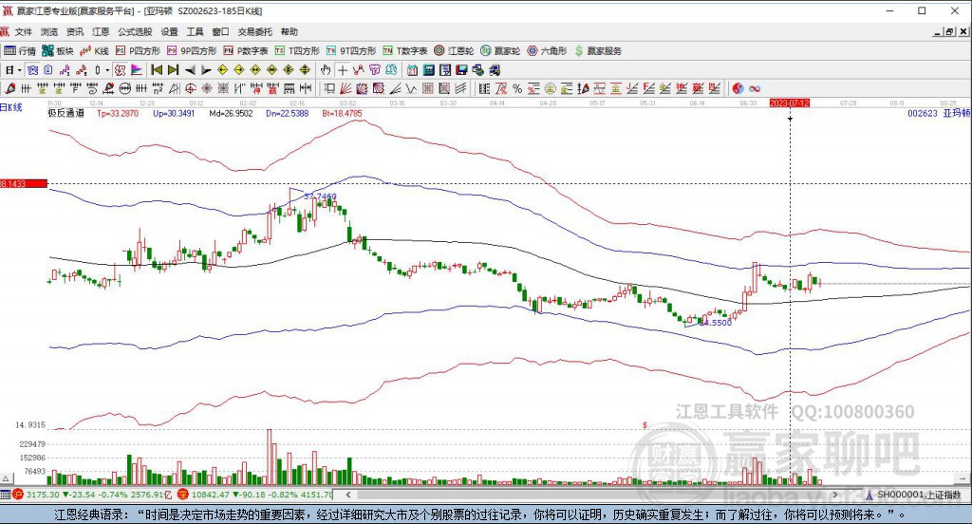Screen dimensions: 972x524
Task: Click the red-blue yin-yang icon
Action: (738, 88)
